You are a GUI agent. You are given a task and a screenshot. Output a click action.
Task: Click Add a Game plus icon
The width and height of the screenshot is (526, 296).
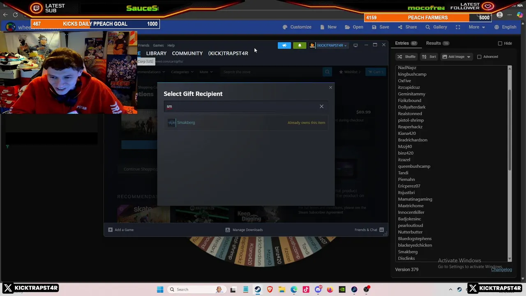[110, 230]
